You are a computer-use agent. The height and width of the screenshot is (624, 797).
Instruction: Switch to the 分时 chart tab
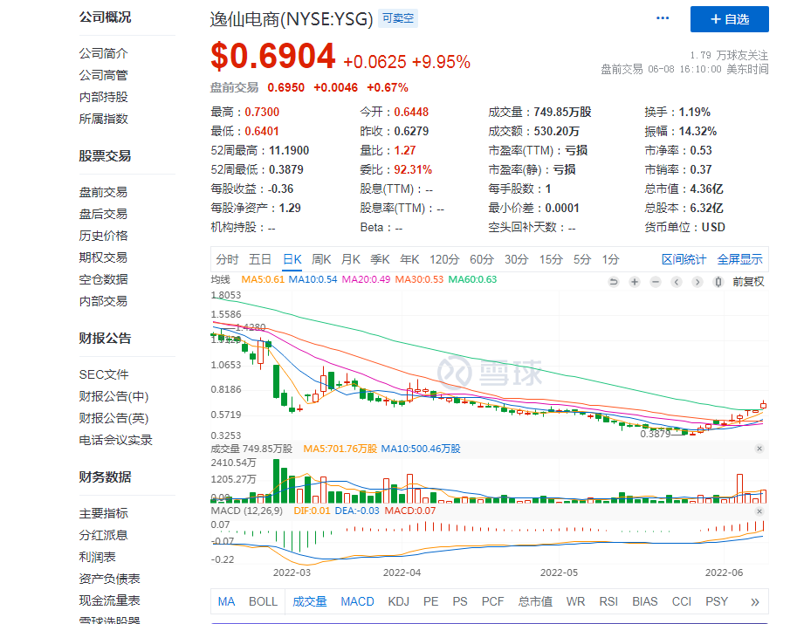227,260
